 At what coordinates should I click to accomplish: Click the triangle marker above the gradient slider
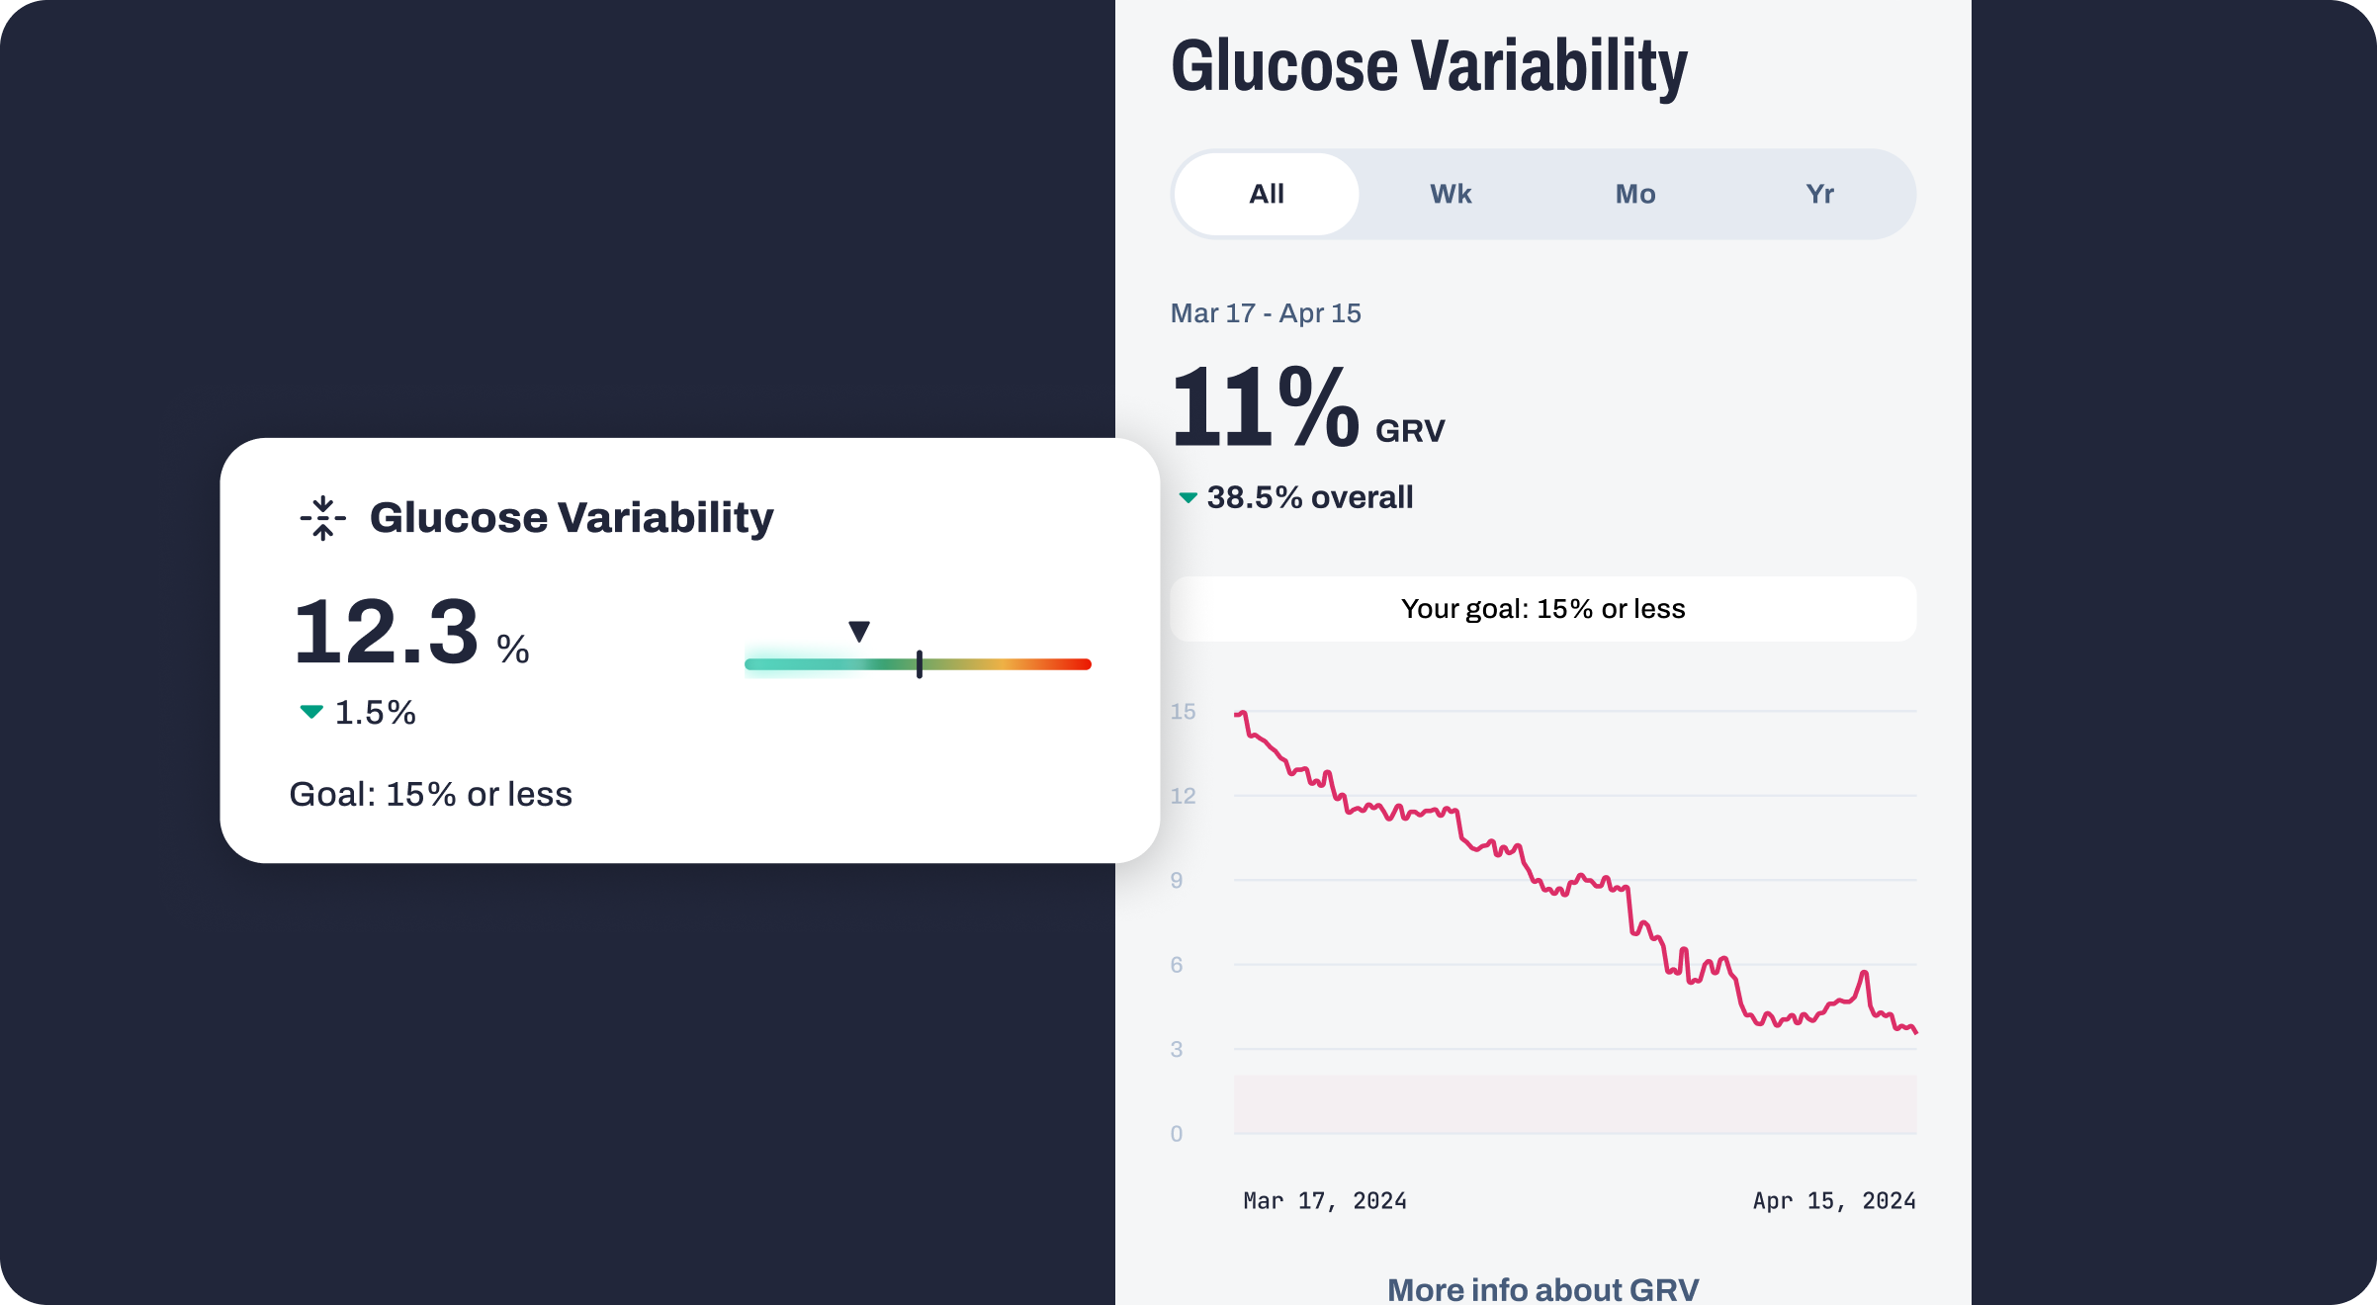click(858, 629)
